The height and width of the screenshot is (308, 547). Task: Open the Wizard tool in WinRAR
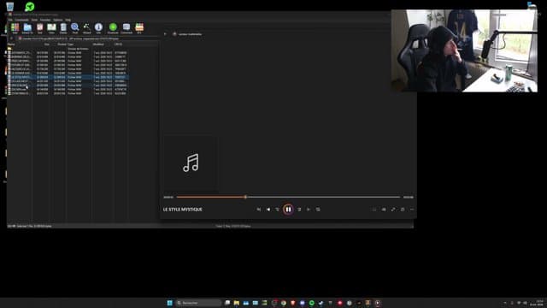tap(86, 28)
